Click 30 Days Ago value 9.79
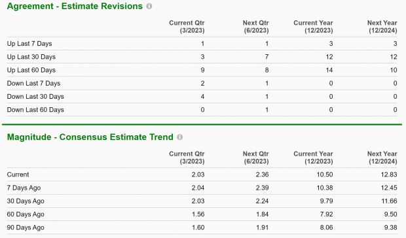 point(327,201)
